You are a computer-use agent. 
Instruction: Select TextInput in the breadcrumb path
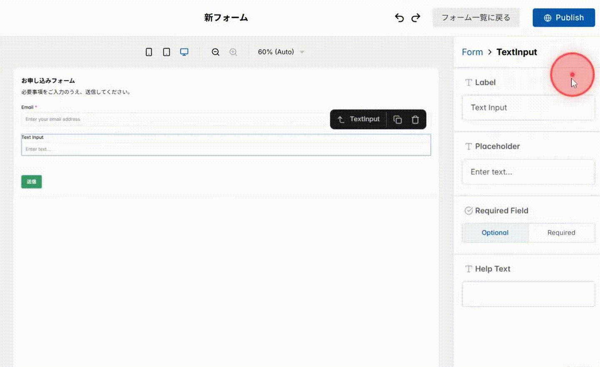point(517,52)
